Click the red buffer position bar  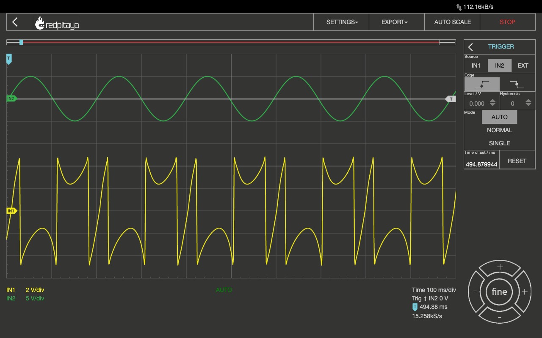tap(231, 42)
